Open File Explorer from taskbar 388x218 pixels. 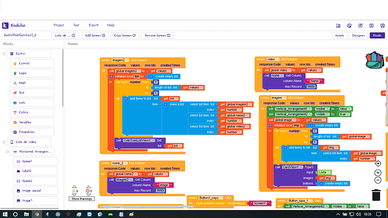(x=26, y=214)
